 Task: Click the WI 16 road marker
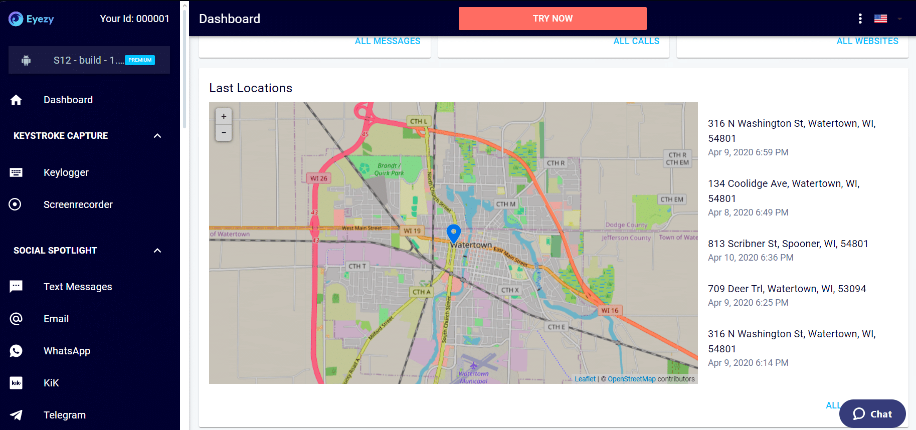pos(610,310)
